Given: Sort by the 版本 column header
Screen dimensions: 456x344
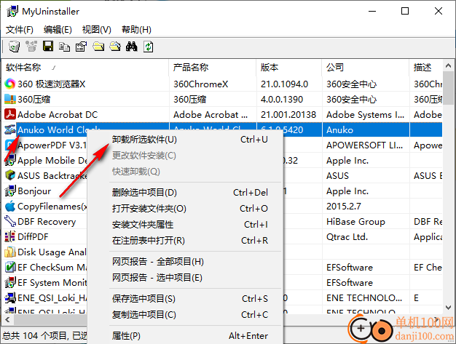Looking at the screenshot, I should 289,68.
